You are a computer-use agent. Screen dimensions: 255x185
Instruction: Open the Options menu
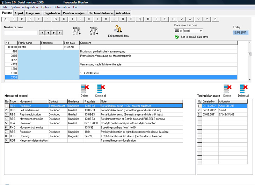(x=46, y=7)
